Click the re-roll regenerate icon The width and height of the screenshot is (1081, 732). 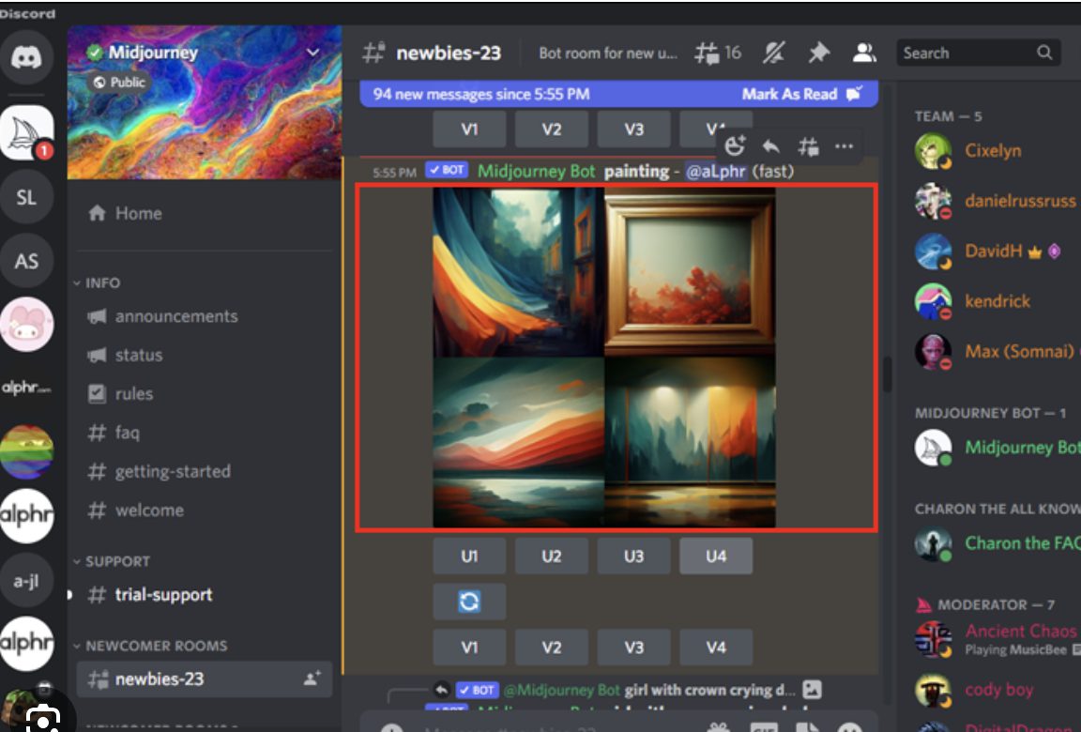point(469,601)
